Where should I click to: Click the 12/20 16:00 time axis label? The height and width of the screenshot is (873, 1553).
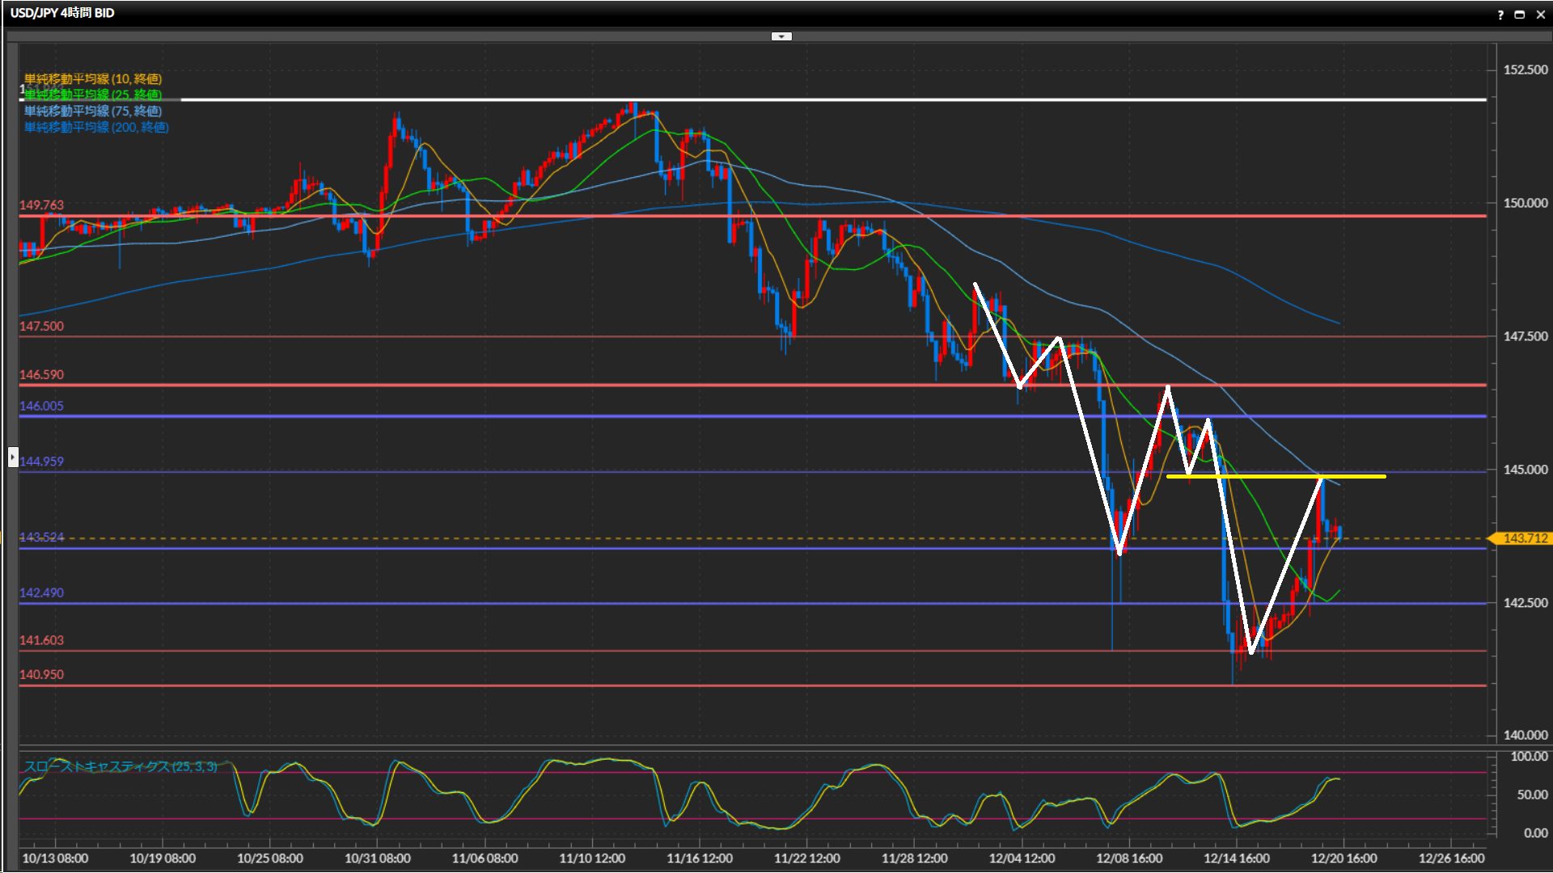(x=1344, y=858)
